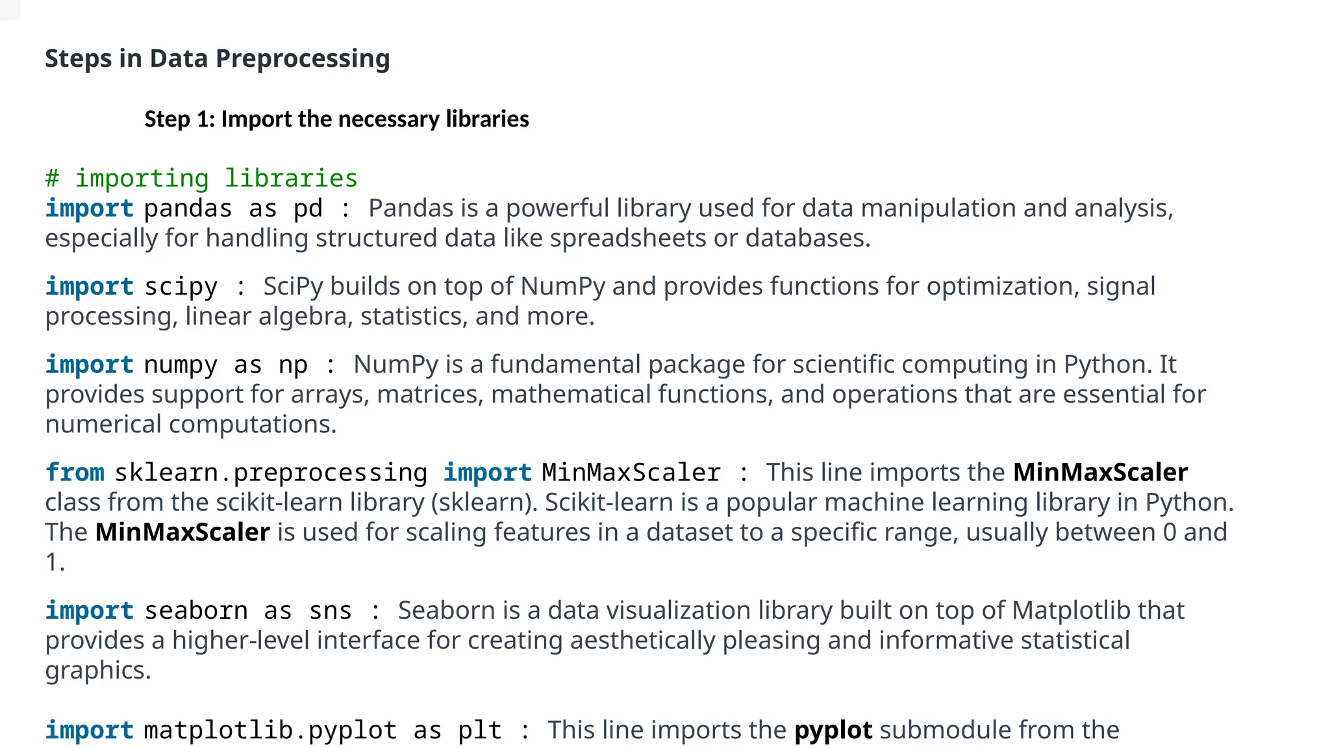Image resolution: width=1330 pixels, height=748 pixels.
Task: Click the word 'scipy' in code
Action: 181,286
